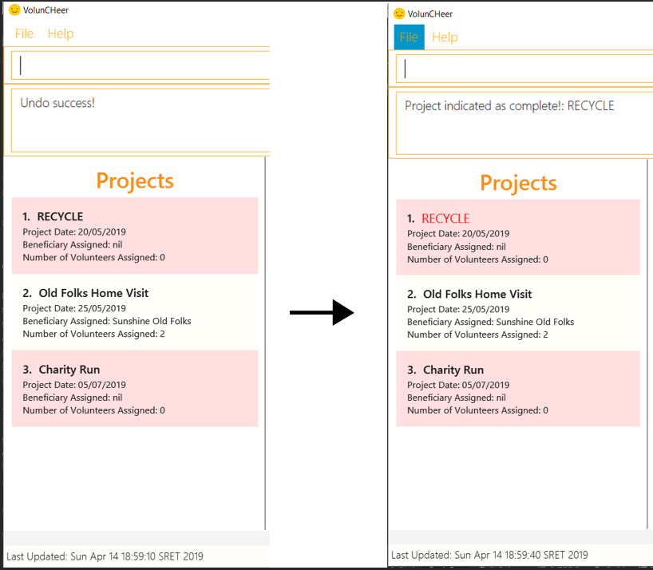This screenshot has width=653, height=570.
Task: Click the VolunCHeer smiley icon in left window
Action: [14, 10]
